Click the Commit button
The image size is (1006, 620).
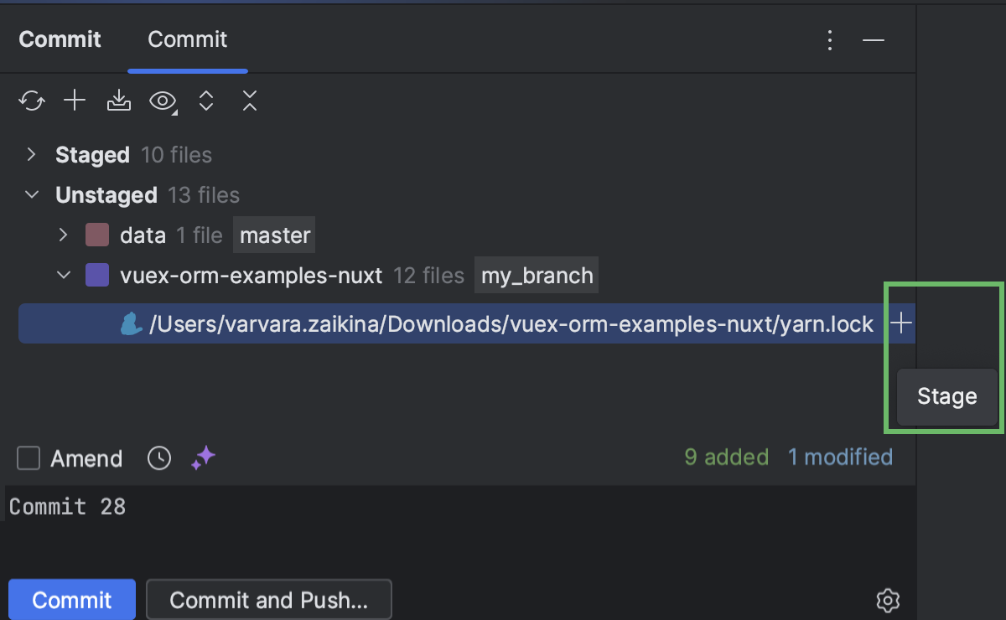(71, 600)
